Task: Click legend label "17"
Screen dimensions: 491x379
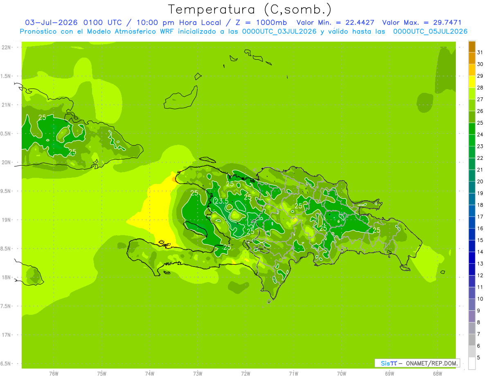Action: pyautogui.click(x=480, y=217)
